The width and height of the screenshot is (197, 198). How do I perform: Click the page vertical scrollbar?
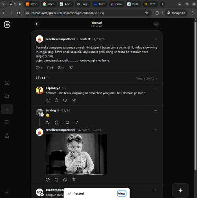(x=195, y=96)
